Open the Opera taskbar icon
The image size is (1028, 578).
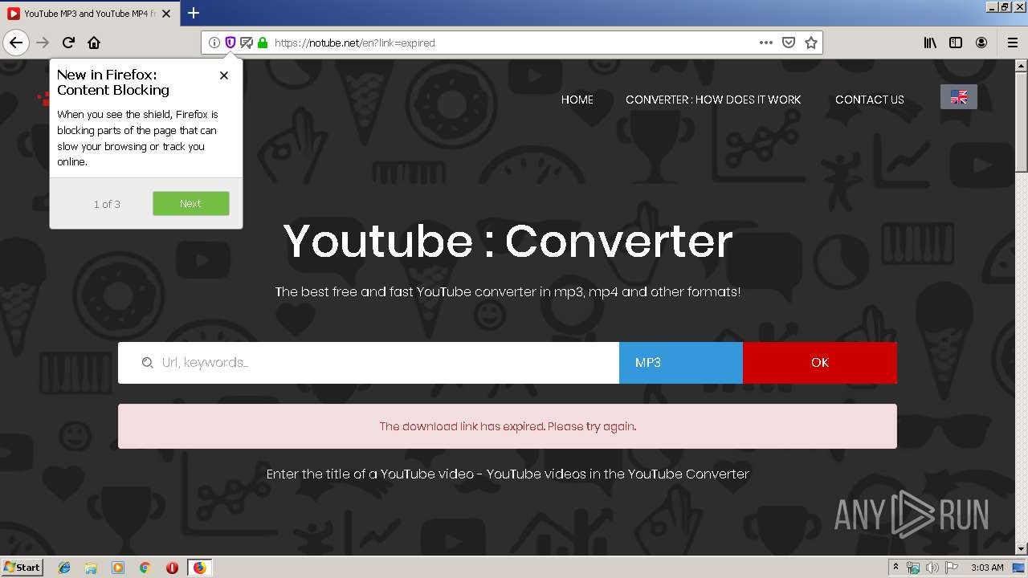point(172,568)
